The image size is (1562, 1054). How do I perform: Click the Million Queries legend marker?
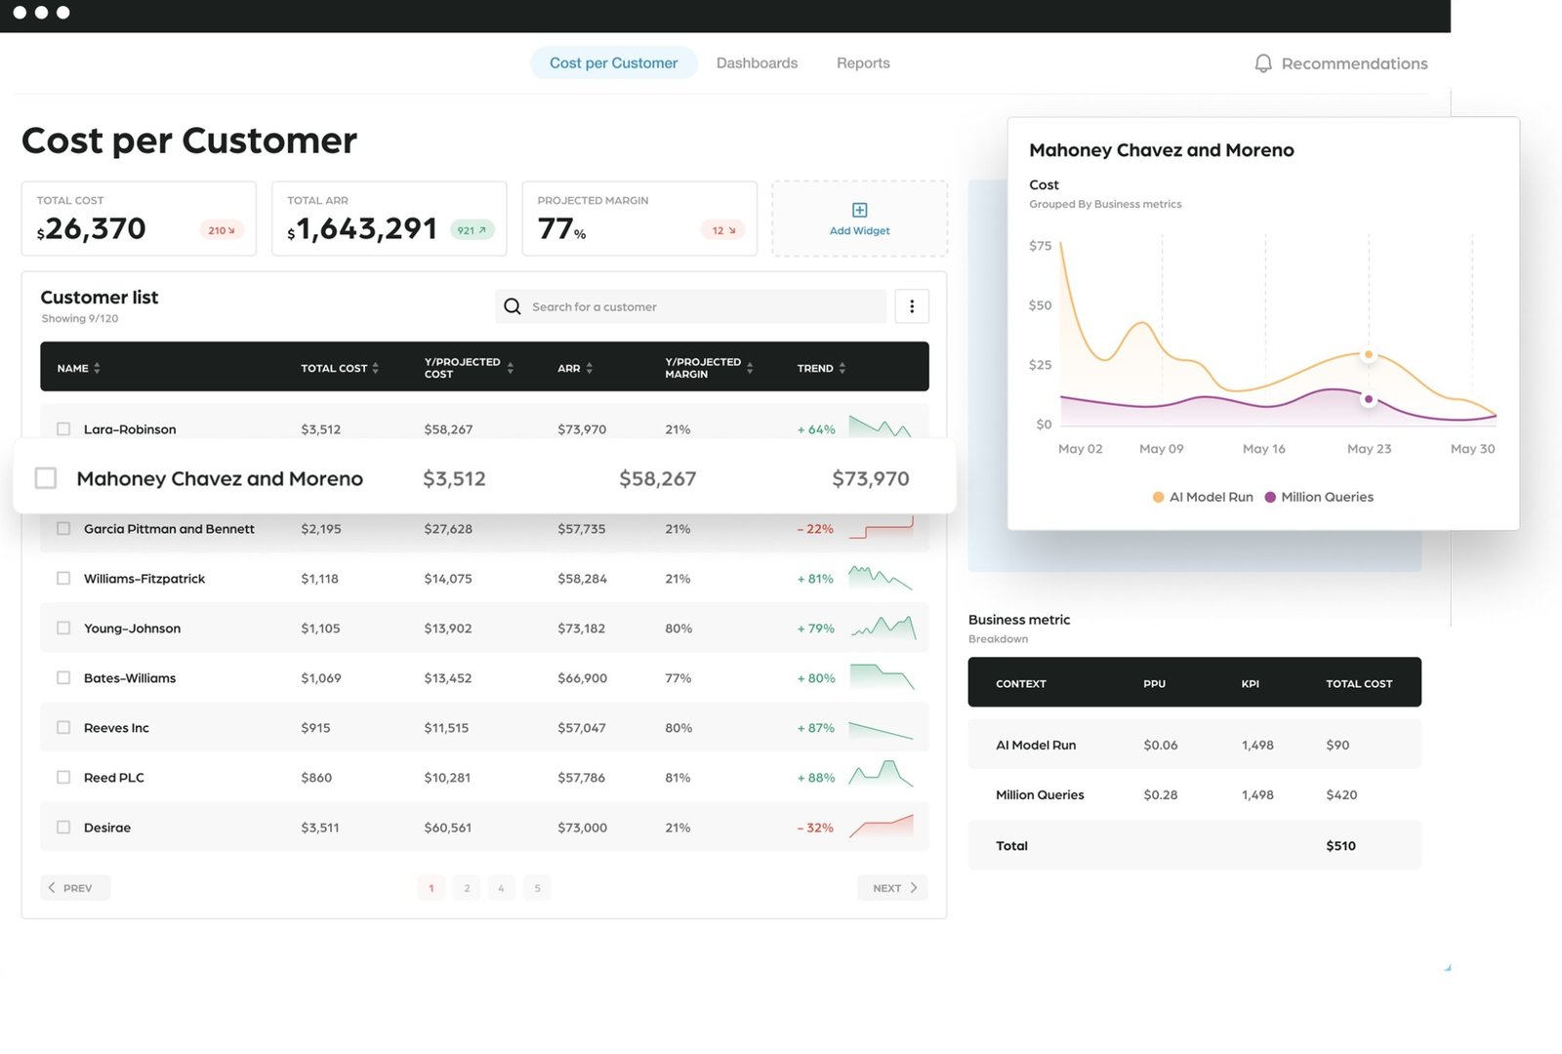point(1269,497)
